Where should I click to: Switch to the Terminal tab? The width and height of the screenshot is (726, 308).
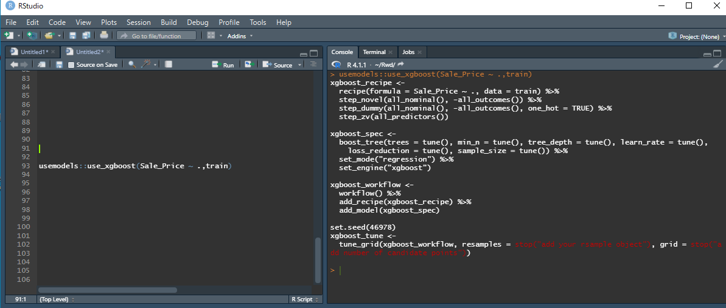point(374,52)
